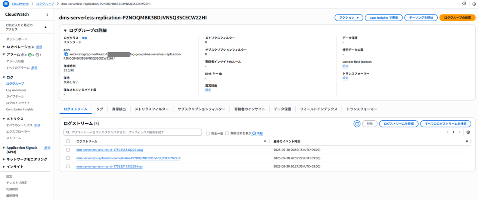Sort by the 最終のイベント時刻 column arrow
Screen dimensions: 478x200
[x=467, y=142]
